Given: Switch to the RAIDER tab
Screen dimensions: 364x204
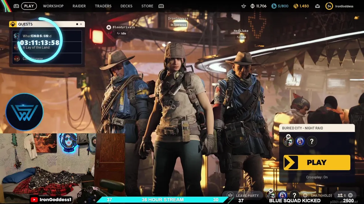Looking at the screenshot, I should click(79, 6).
